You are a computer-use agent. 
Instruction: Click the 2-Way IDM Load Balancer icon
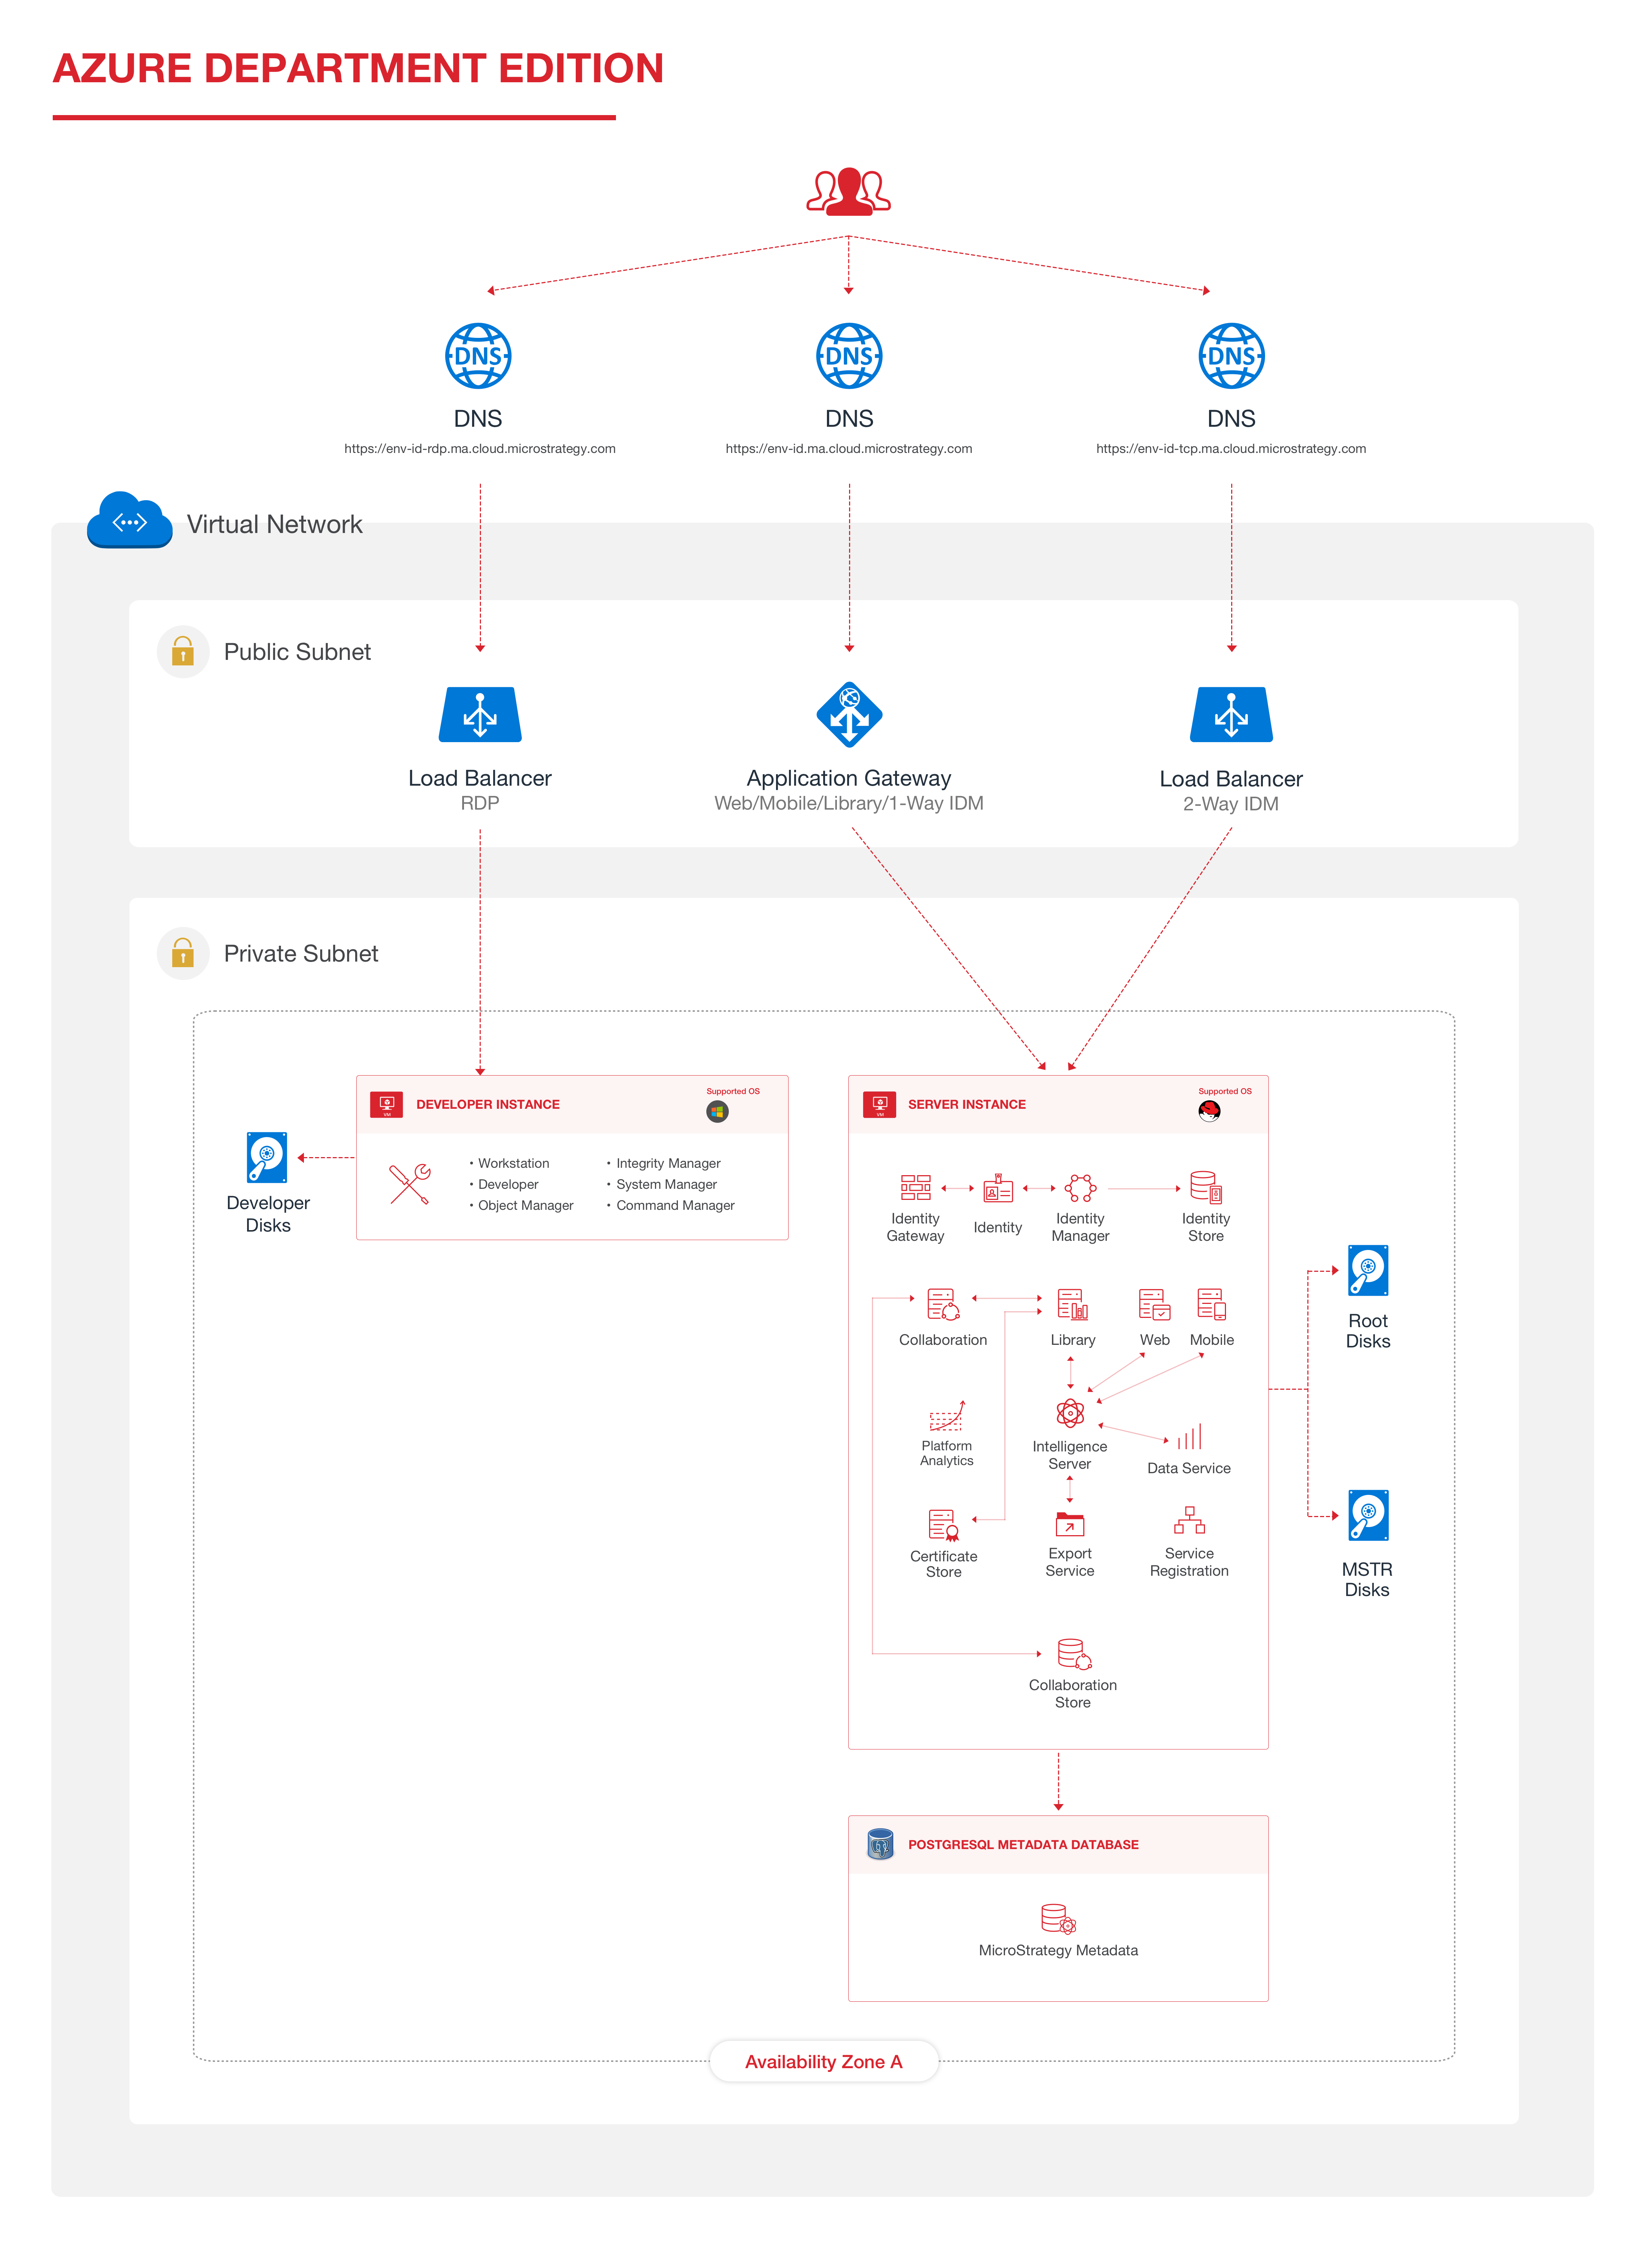click(1231, 714)
